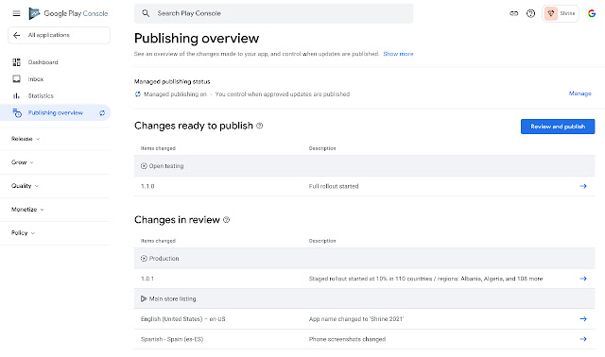Go to Dashboard in sidebar
This screenshot has height=357, width=605.
pos(43,62)
